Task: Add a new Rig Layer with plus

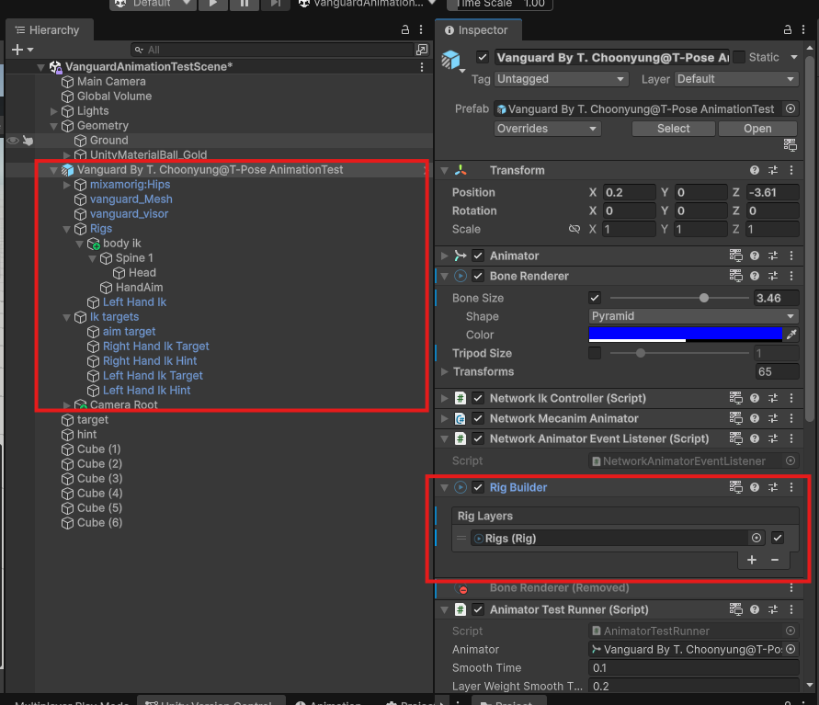Action: coord(752,560)
